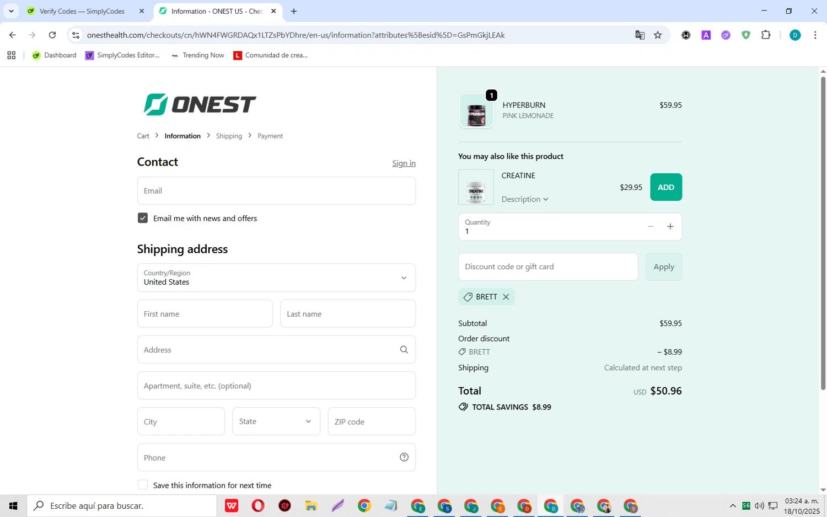This screenshot has width=827, height=517.
Task: Open the Dashboard bookmark
Action: click(x=54, y=55)
